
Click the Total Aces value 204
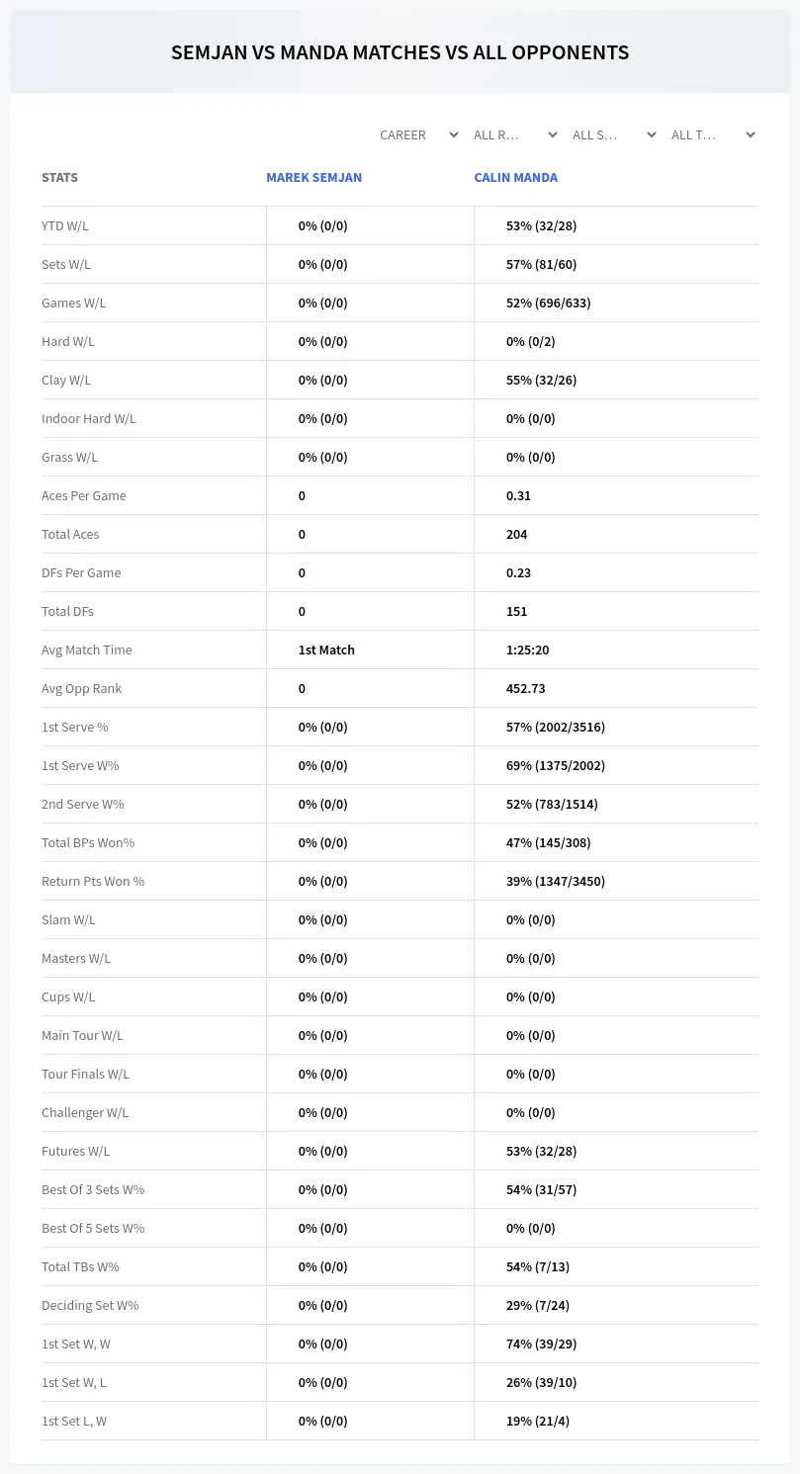pos(516,534)
